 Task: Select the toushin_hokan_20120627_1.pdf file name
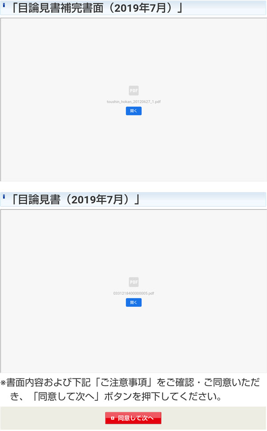133,102
